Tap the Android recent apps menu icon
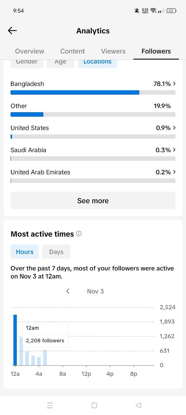This screenshot has height=415, width=186. point(50,405)
